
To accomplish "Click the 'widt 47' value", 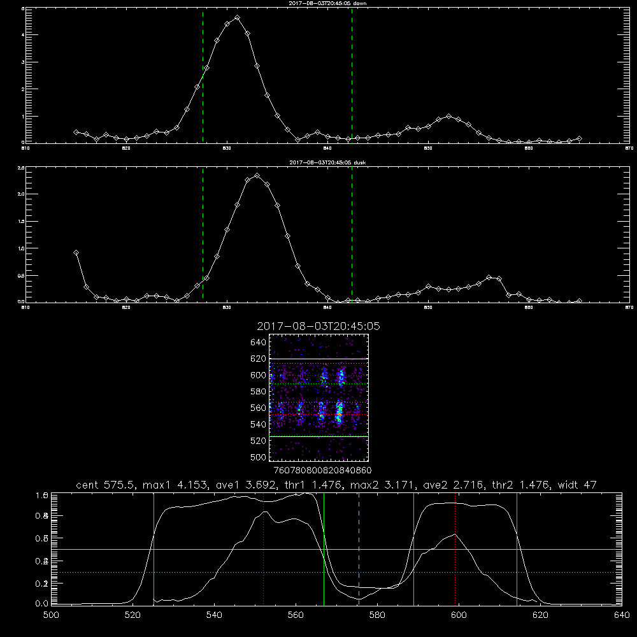I will pos(577,485).
